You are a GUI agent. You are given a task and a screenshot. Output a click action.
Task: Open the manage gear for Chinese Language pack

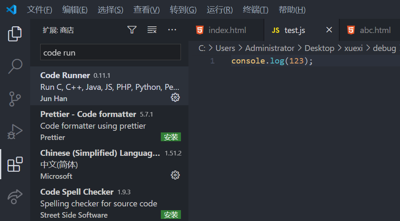click(175, 175)
